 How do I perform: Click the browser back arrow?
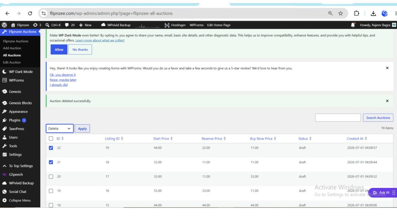7,14
